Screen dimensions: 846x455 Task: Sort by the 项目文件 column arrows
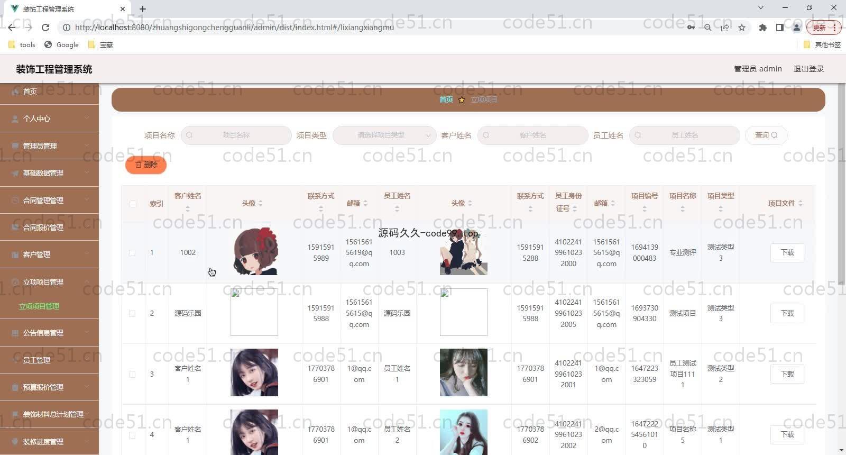click(800, 203)
